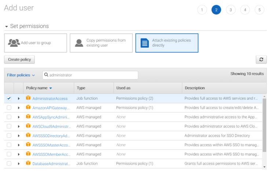This screenshot has height=173, width=275.
Task: Click the refresh policies icon button
Action: click(x=261, y=60)
